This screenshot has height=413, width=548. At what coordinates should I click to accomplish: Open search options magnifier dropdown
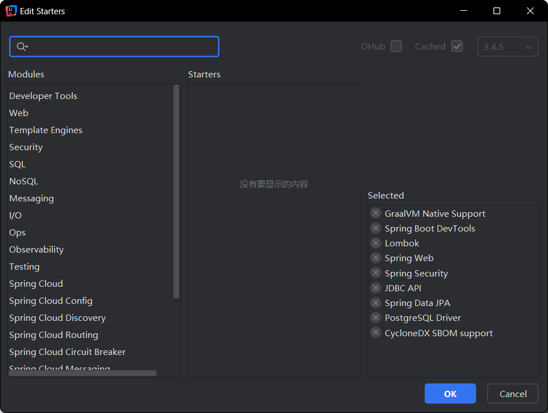22,47
